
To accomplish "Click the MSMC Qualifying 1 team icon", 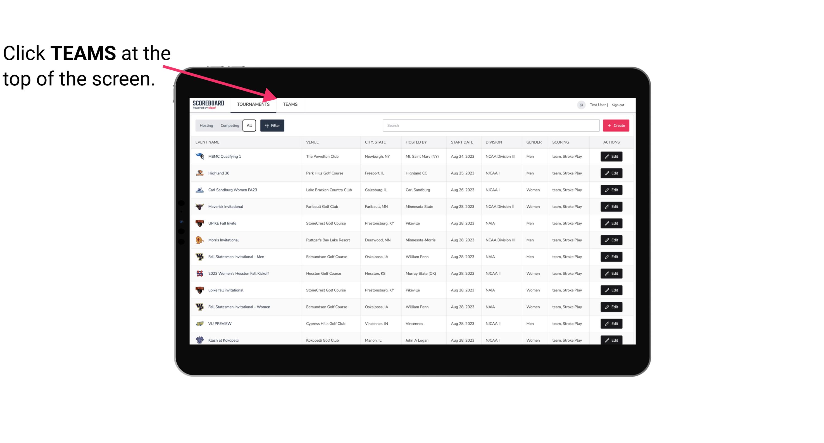I will coord(199,156).
